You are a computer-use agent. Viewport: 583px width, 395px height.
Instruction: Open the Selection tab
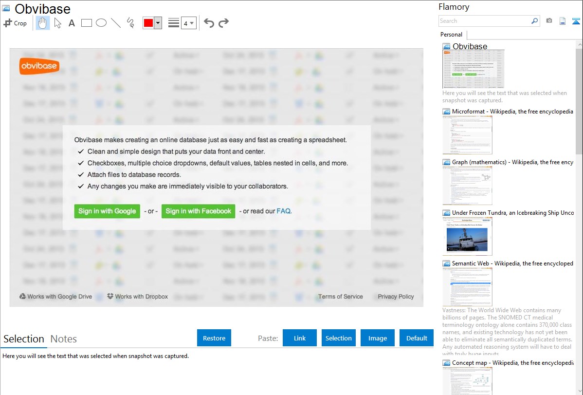pyautogui.click(x=24, y=339)
